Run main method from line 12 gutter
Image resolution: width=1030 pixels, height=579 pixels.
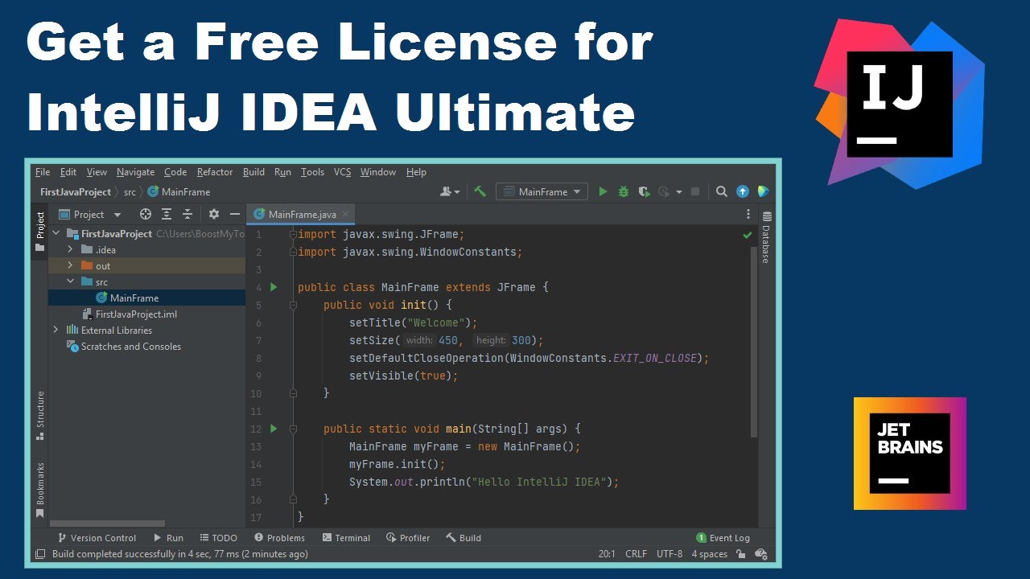pos(274,429)
